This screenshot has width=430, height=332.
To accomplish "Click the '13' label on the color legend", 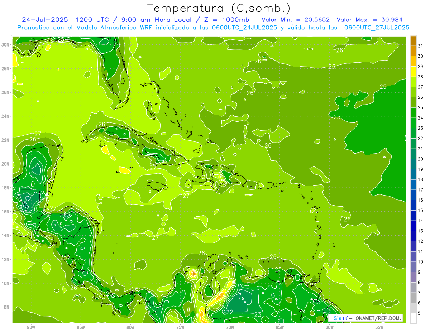I will (x=420, y=231).
